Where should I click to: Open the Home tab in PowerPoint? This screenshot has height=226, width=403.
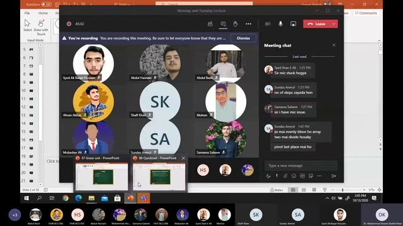(x=43, y=13)
